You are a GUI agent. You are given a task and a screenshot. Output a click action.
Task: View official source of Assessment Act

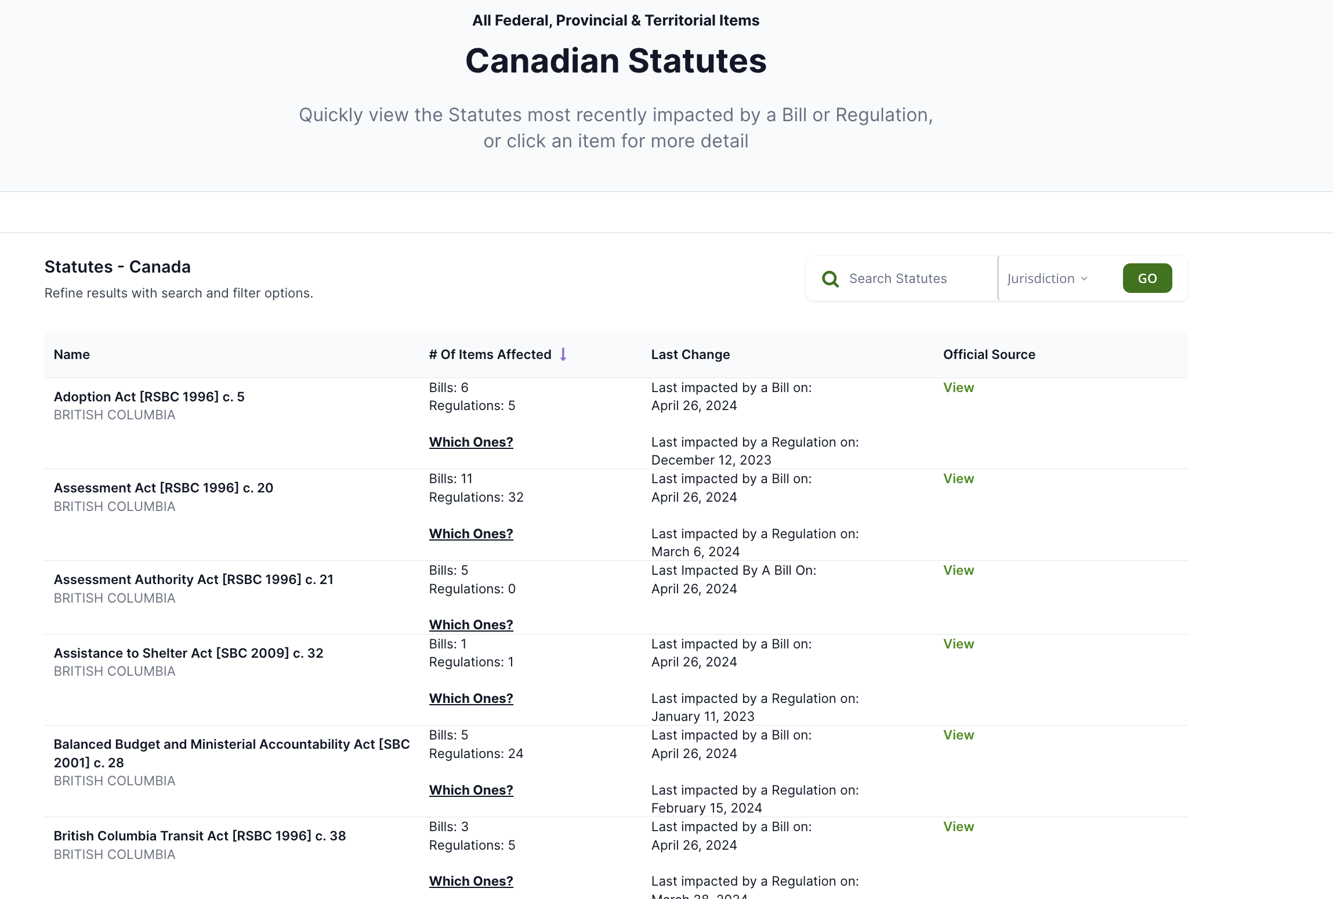(958, 478)
